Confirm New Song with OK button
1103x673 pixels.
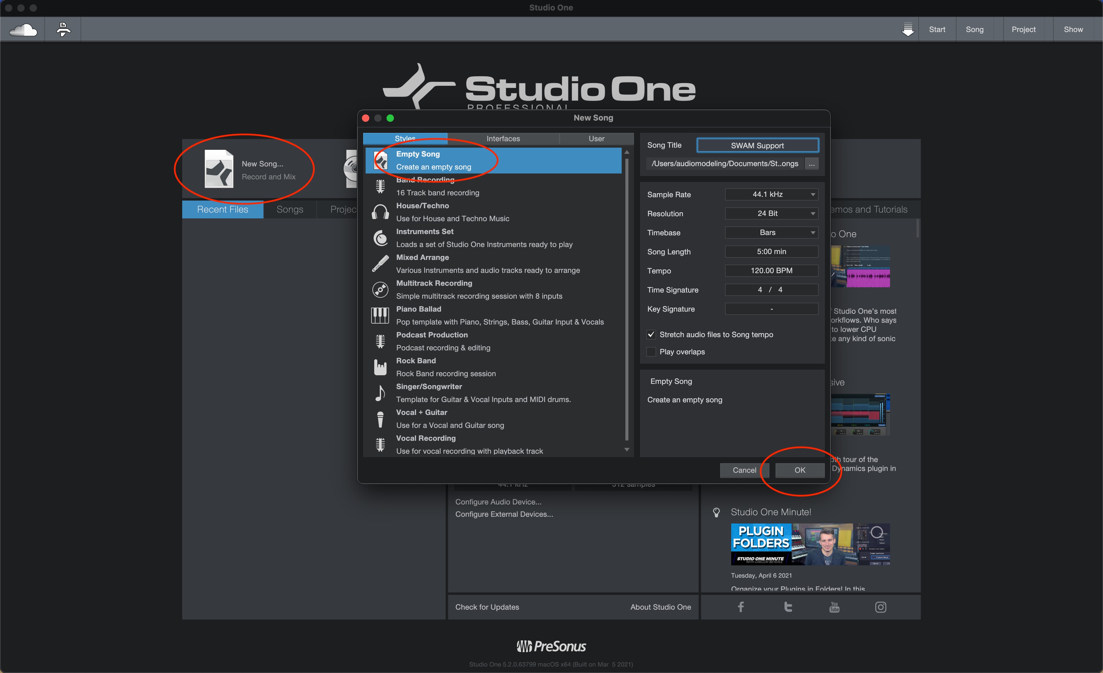(x=800, y=470)
